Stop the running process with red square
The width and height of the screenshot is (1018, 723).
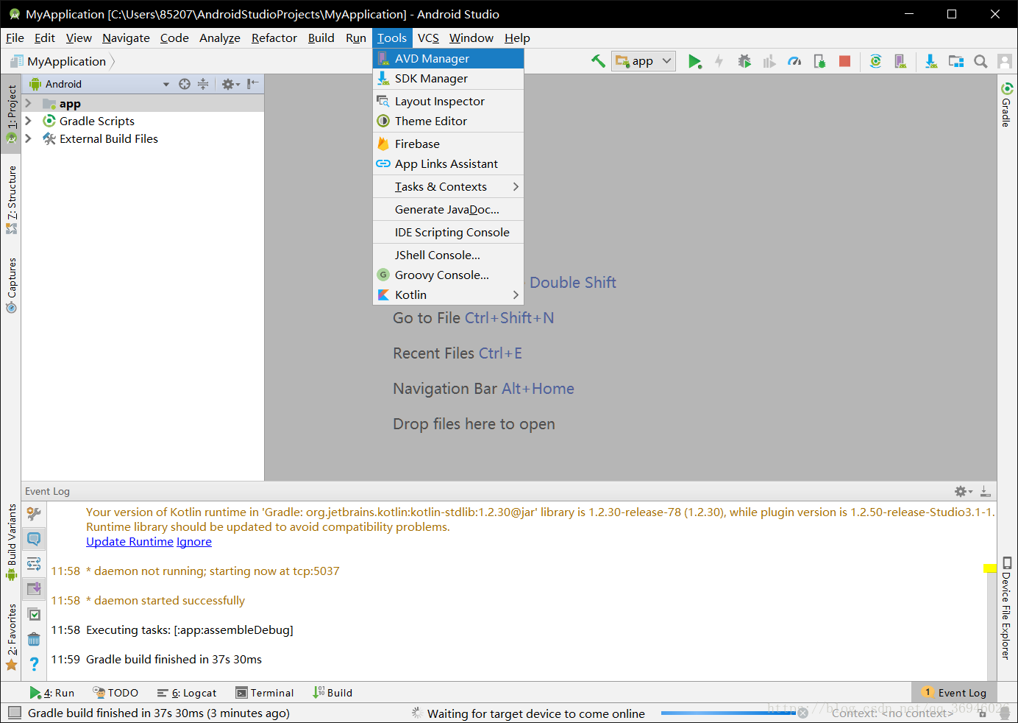844,61
